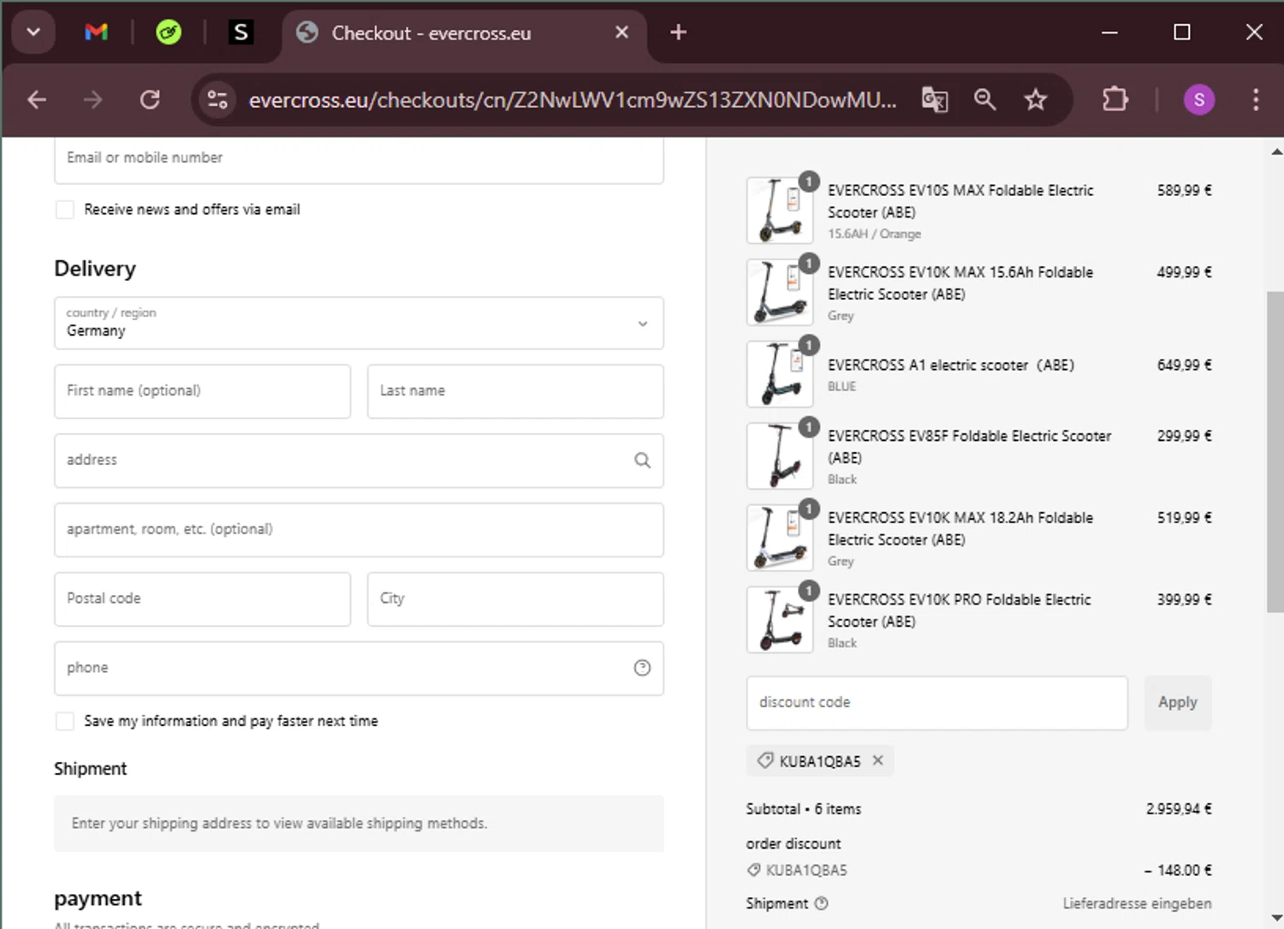This screenshot has height=929, width=1284.
Task: Click the EV10K PRO scooter thumbnail
Action: [780, 620]
